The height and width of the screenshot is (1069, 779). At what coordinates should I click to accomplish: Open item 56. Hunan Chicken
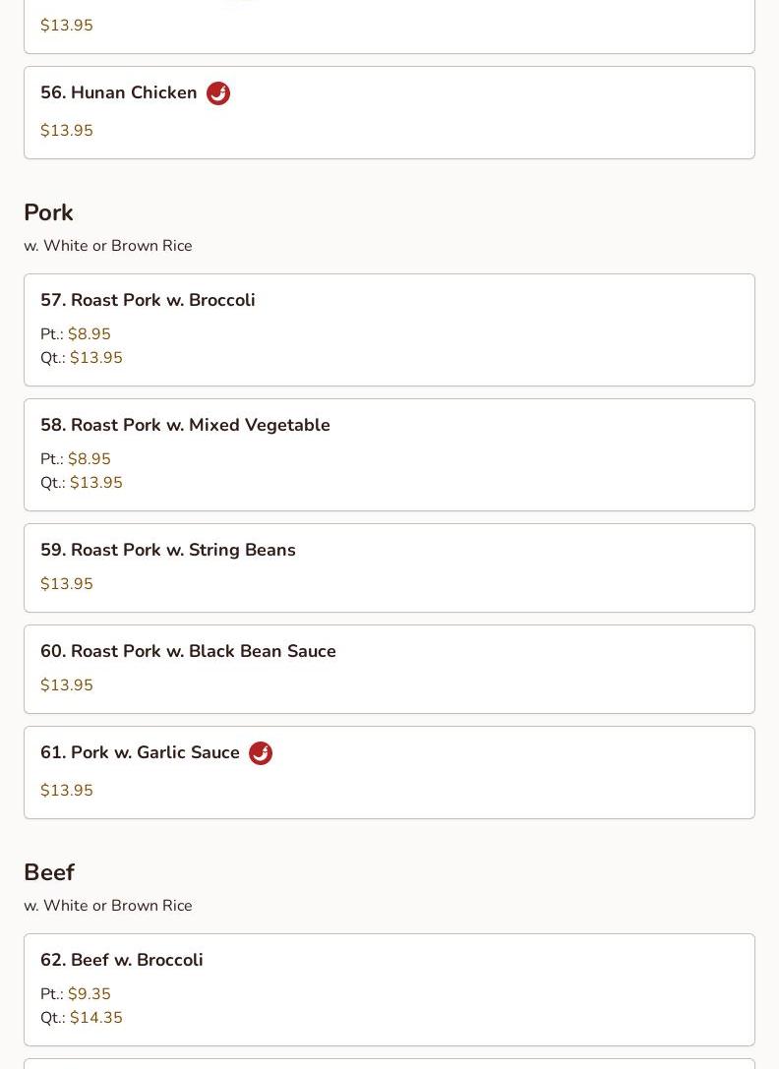tap(389, 112)
